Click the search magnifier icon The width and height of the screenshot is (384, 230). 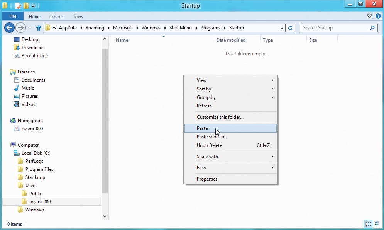[x=372, y=28]
